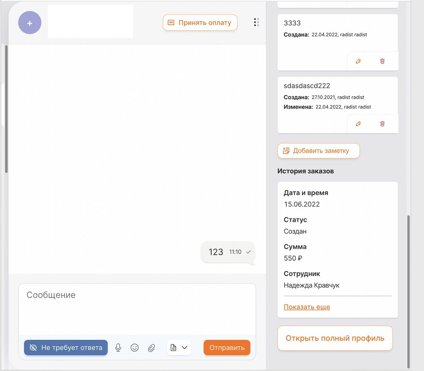
Task: Click note title '3333'
Action: point(292,23)
